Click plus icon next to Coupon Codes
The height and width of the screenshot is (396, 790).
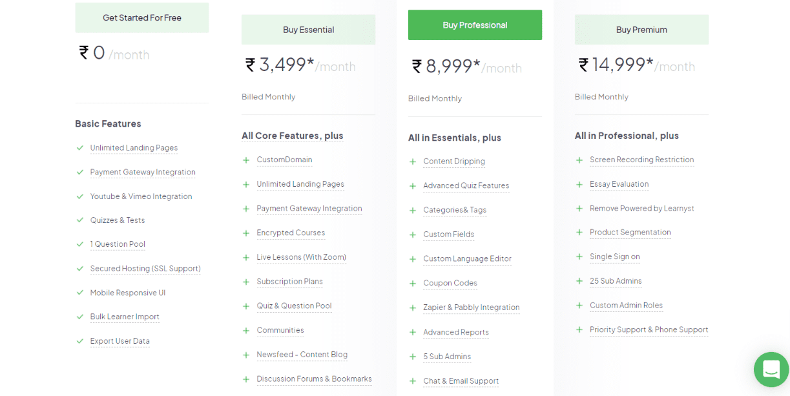(x=413, y=284)
